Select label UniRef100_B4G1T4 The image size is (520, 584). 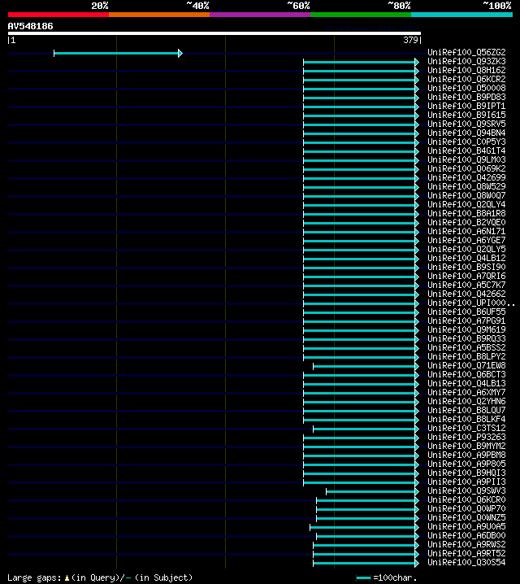tap(466, 150)
